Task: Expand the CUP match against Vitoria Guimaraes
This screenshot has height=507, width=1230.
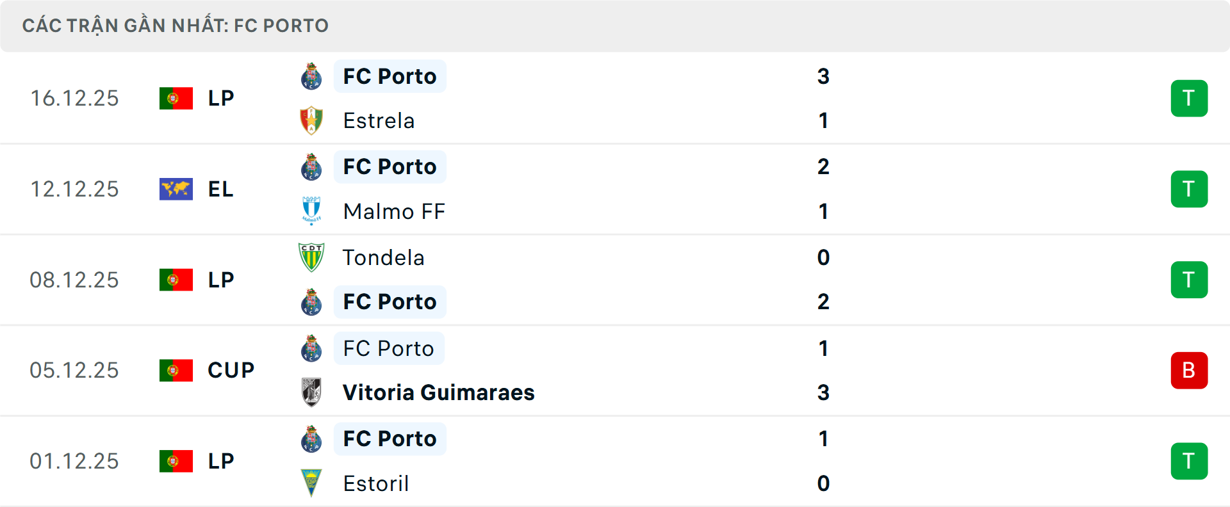Action: 615,370
